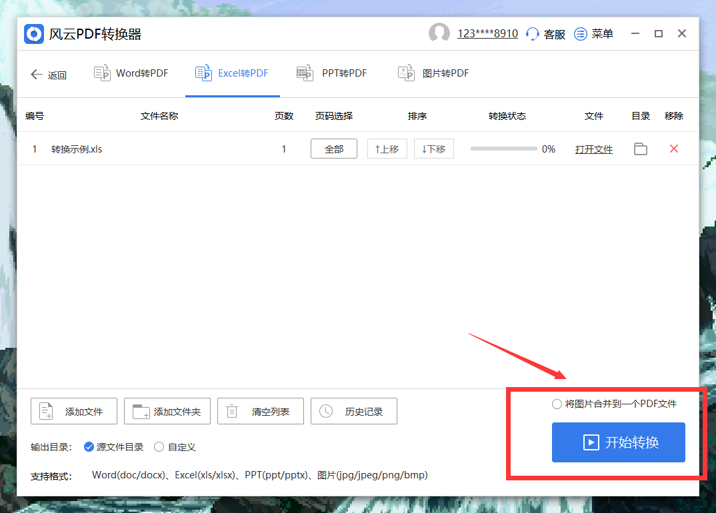Image resolution: width=716 pixels, height=513 pixels.
Task: Minimize the converter window
Action: (635, 33)
